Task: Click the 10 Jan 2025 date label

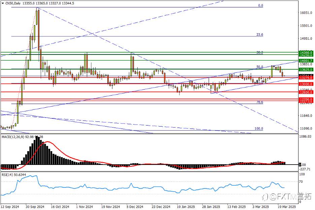Action: click(186, 207)
